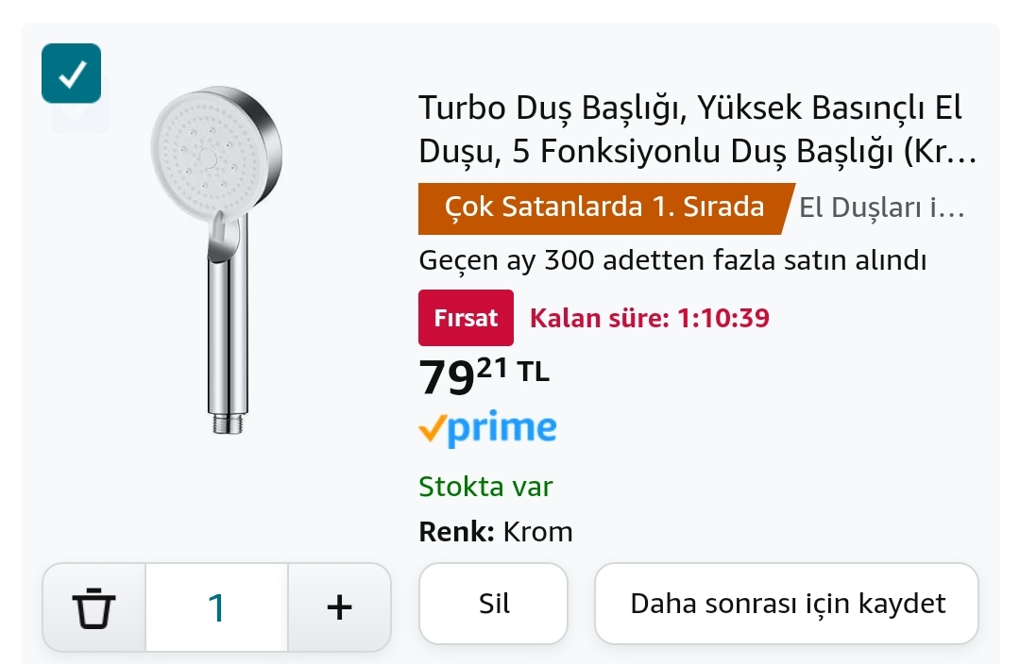
Task: Click the red Fırsat deal badge
Action: [466, 318]
